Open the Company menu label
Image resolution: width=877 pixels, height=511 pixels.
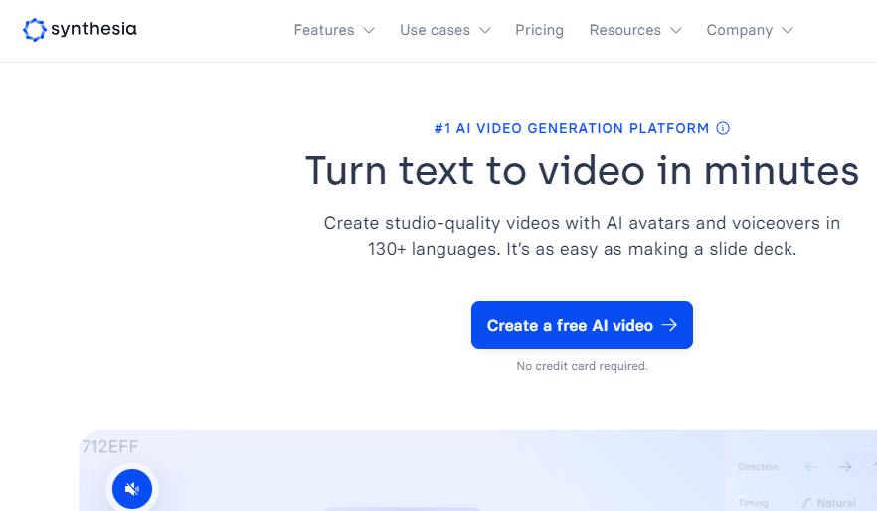[x=739, y=30]
